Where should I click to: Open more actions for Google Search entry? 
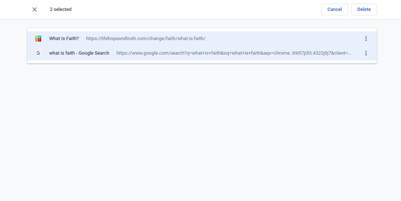click(366, 53)
